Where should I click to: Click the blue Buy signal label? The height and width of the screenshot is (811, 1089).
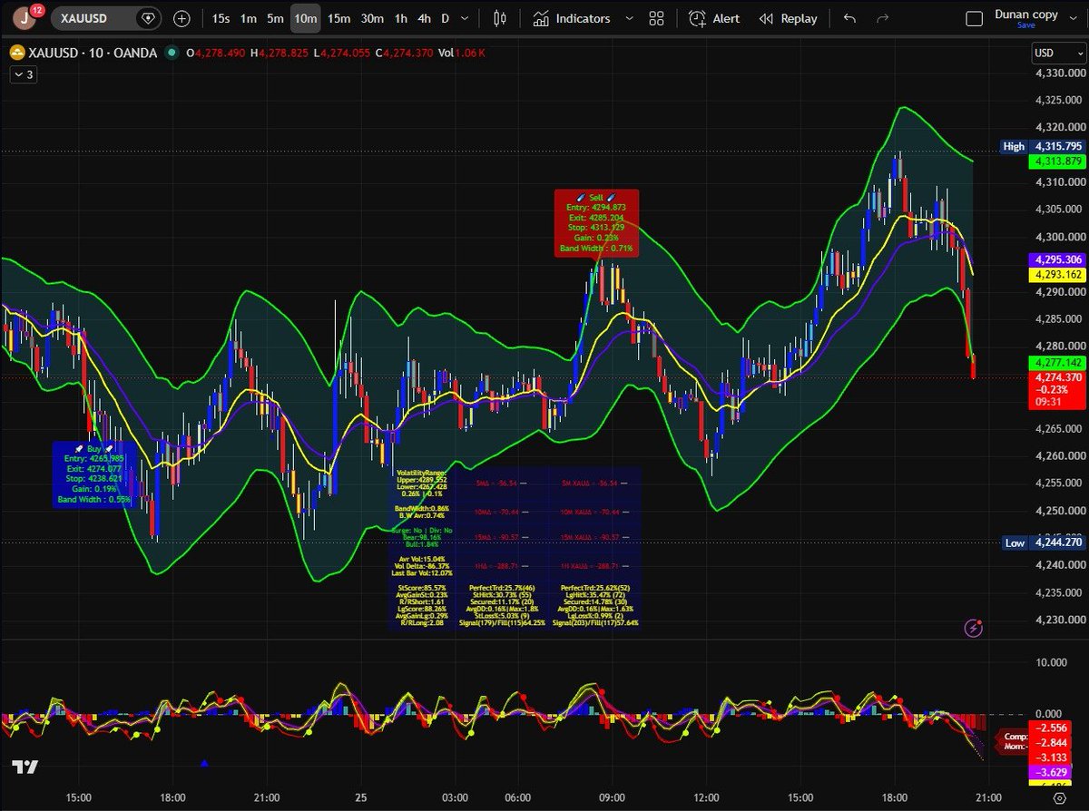(94, 474)
